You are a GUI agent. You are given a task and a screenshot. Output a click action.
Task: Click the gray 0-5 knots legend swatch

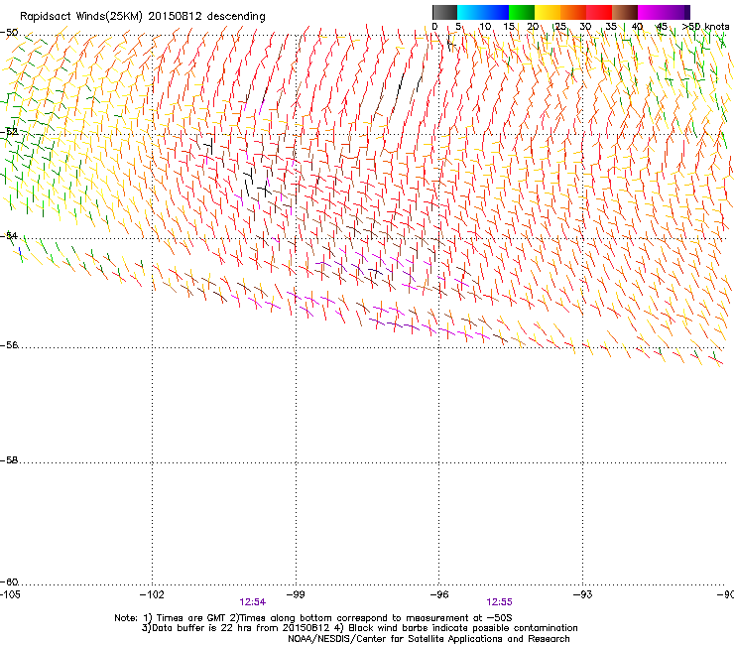click(x=444, y=12)
